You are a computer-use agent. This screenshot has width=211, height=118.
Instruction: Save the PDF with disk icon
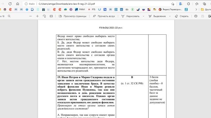point(203,16)
